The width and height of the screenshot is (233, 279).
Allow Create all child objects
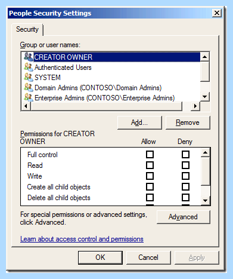(x=150, y=186)
